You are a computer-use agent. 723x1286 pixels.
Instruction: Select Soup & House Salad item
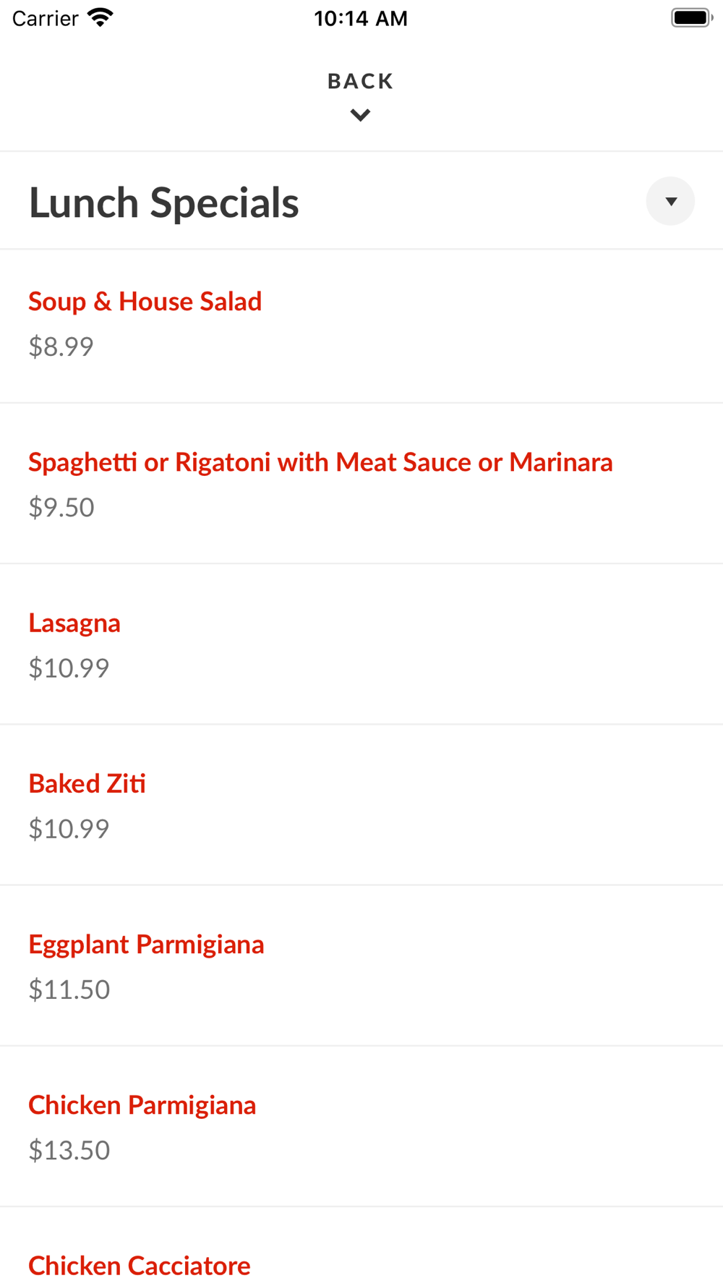click(145, 302)
